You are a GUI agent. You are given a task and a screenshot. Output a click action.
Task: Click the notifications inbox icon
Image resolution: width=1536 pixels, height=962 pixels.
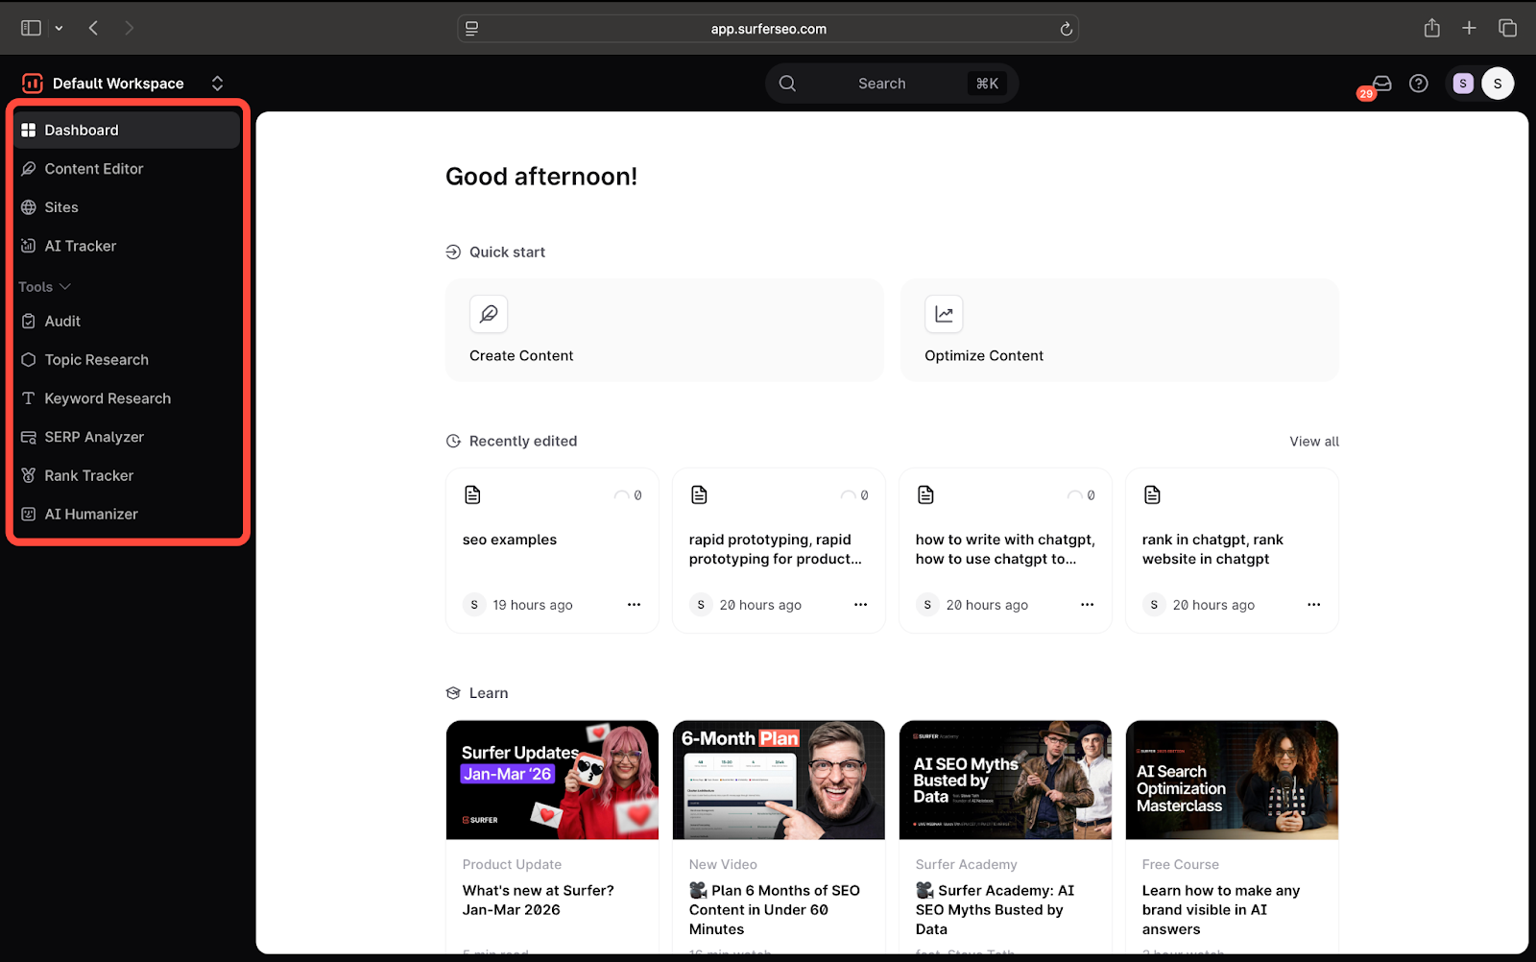tap(1381, 84)
